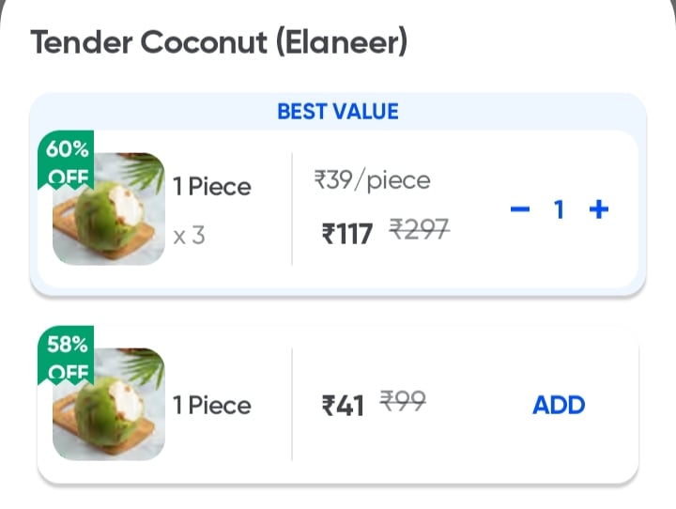676x509 pixels.
Task: Tap the ₹39/piece unit price text
Action: pos(372,180)
